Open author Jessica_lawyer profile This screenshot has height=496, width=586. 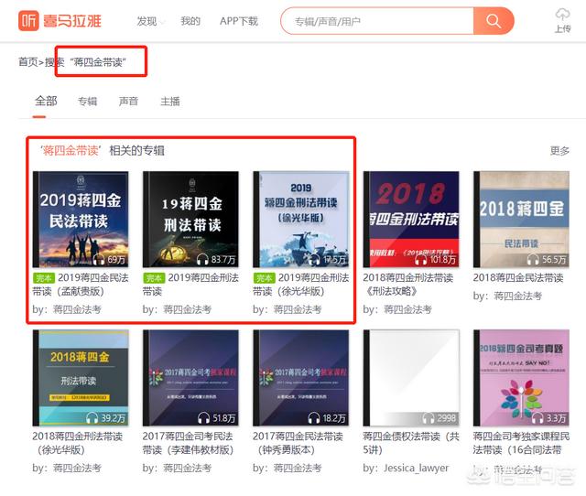point(417,468)
